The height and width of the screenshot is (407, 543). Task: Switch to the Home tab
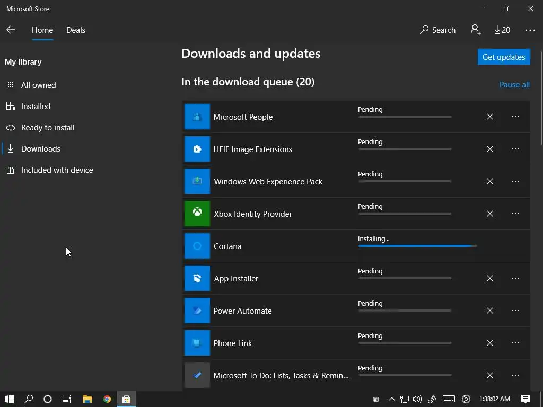coord(42,30)
